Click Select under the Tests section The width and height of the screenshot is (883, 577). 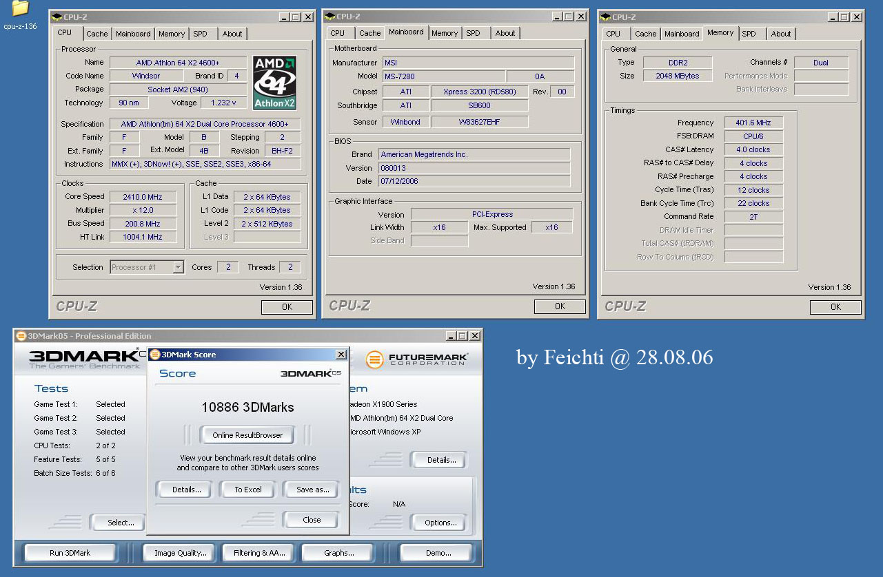(119, 523)
